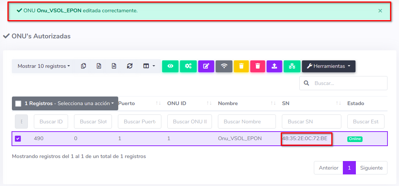Screen dimensions: 399x186
Task: Open the Mostrar 10 registros dropdown
Action: (x=44, y=66)
